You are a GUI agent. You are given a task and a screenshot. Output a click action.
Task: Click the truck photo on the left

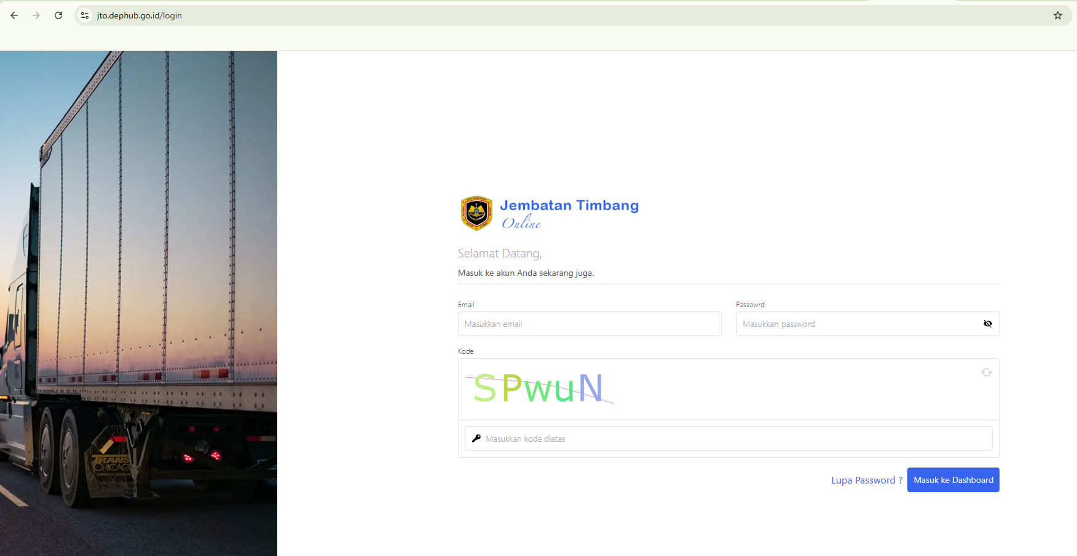coord(138,303)
